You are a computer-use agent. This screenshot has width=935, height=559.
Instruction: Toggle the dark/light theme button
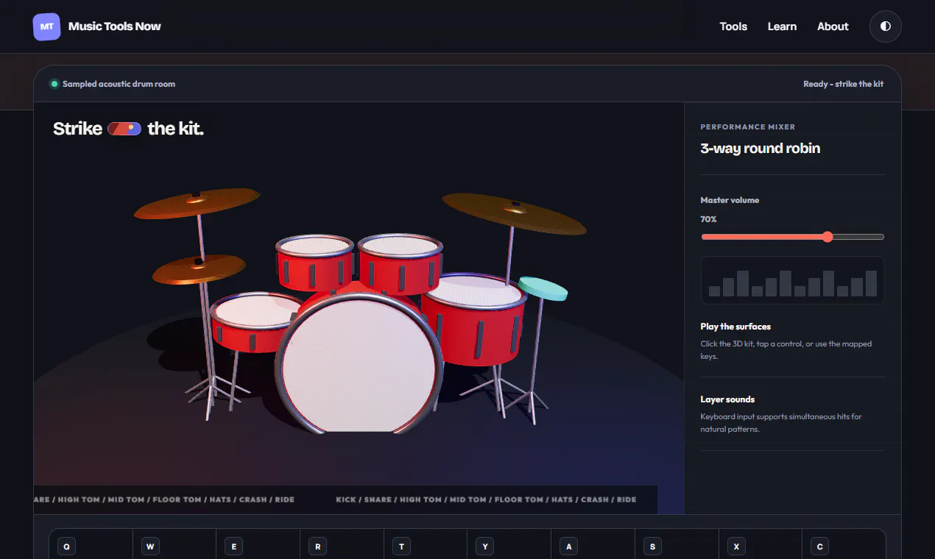[x=885, y=26]
